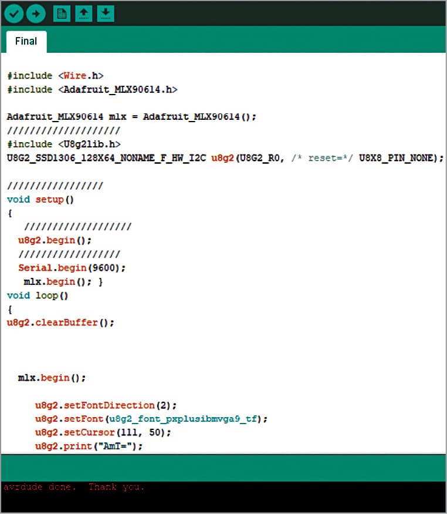This screenshot has width=447, height=514.
Task: Open a sketch with the up-arrow icon
Action: pos(83,13)
